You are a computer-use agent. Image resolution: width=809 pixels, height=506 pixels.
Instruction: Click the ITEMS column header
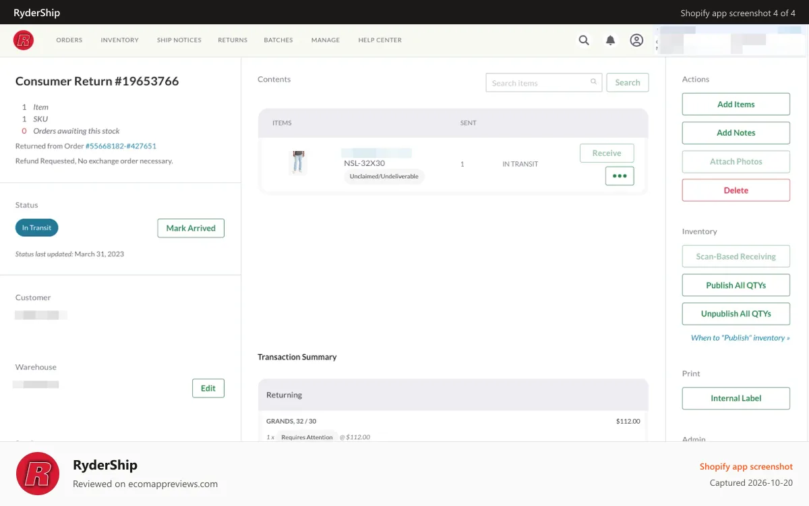[x=282, y=123]
